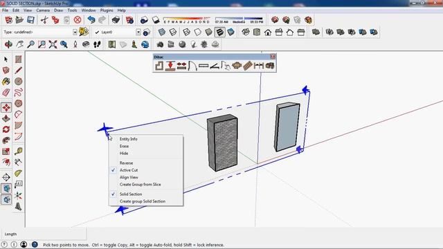Click the Zoom Extents tool
443x249 pixels.
click(x=53, y=44)
